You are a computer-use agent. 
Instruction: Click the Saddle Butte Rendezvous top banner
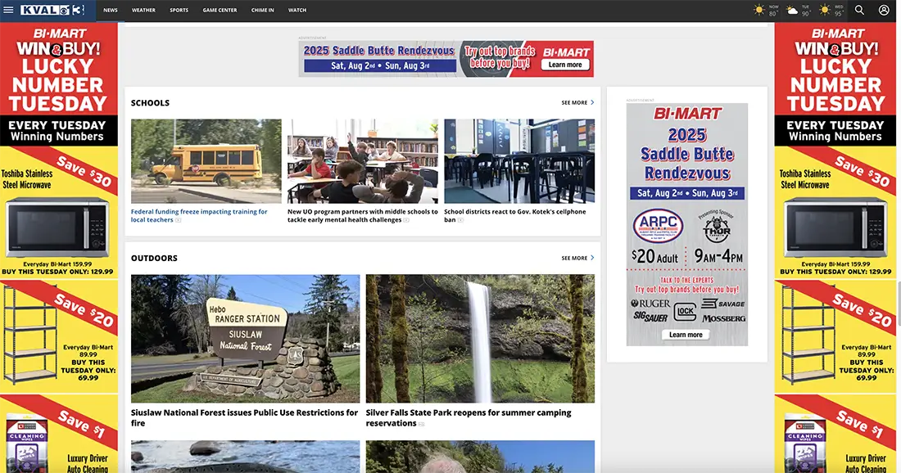(x=446, y=59)
